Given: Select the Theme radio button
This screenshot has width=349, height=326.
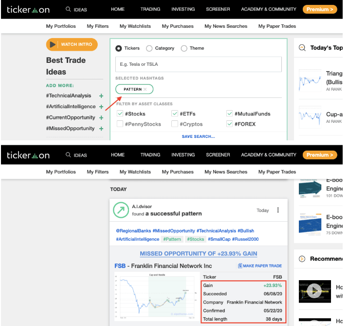Looking at the screenshot, I should coord(184,48).
